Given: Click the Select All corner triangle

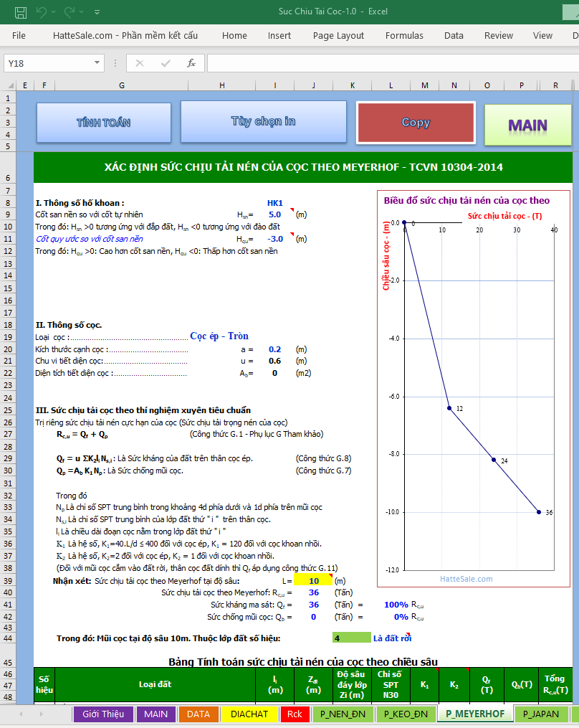Looking at the screenshot, I should [11, 85].
